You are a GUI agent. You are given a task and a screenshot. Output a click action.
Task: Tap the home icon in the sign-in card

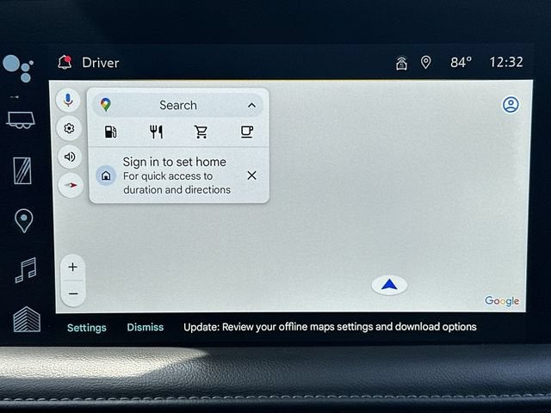pos(106,176)
